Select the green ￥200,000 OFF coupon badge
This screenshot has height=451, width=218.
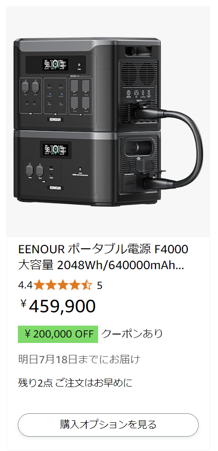(x=58, y=334)
